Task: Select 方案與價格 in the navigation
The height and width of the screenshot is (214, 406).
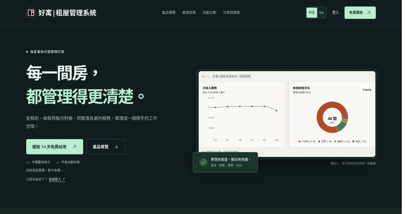Action: [x=231, y=13]
